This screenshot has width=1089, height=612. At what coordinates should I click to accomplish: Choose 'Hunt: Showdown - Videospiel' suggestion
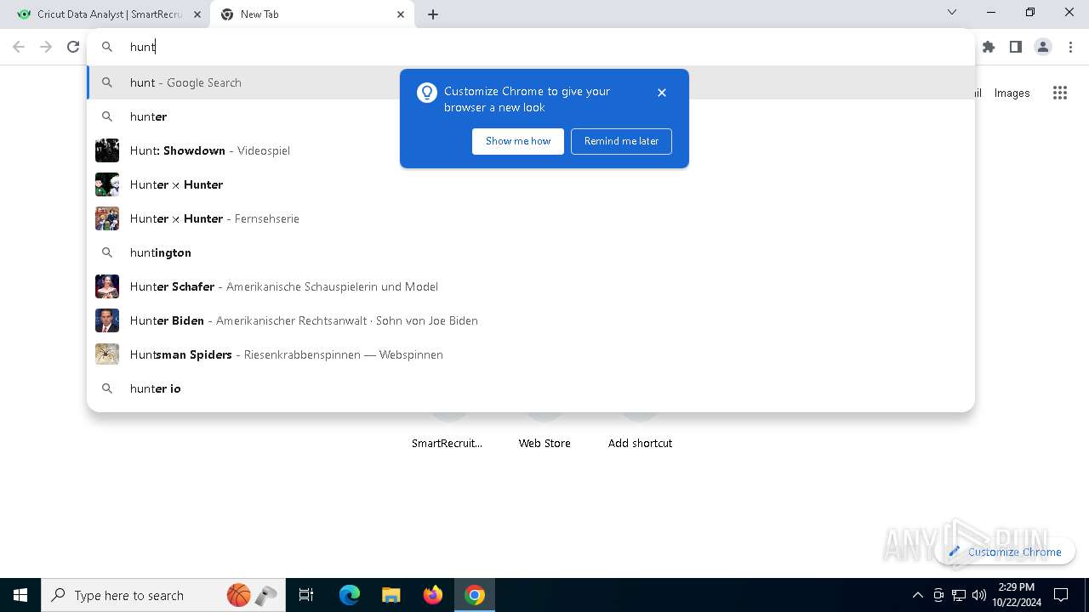(x=531, y=150)
